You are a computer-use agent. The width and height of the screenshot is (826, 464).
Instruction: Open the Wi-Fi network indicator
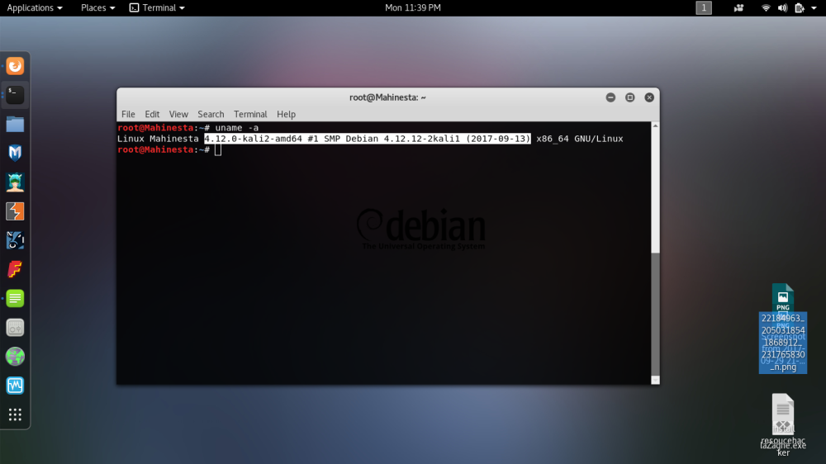pyautogui.click(x=766, y=8)
